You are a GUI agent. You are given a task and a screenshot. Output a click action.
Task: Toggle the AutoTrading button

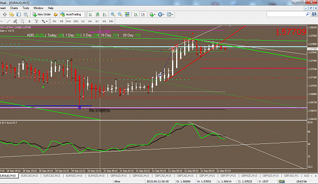(71, 14)
